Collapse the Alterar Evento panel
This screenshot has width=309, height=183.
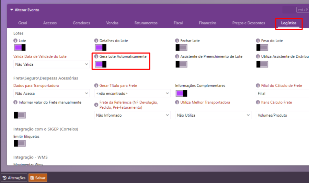(12, 10)
